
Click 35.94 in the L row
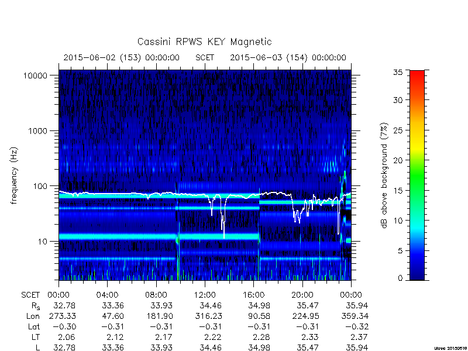[x=357, y=347]
